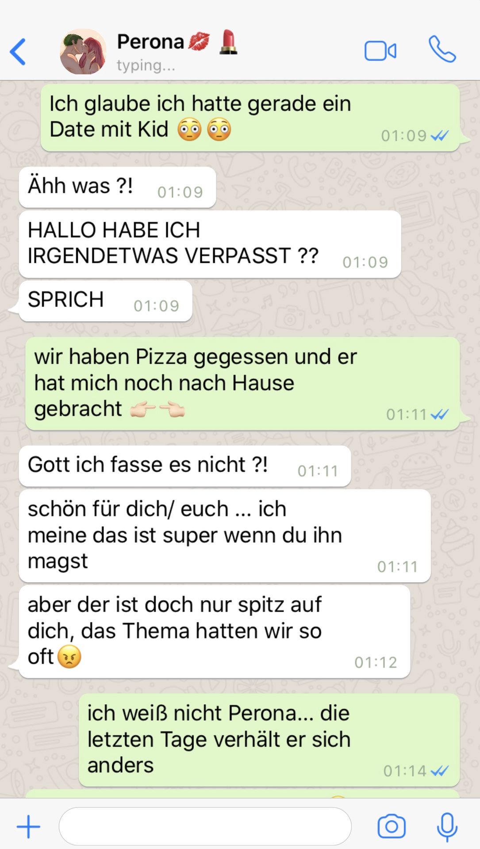
Task: Select the message 'Ähh was ?!'
Action: tap(117, 187)
